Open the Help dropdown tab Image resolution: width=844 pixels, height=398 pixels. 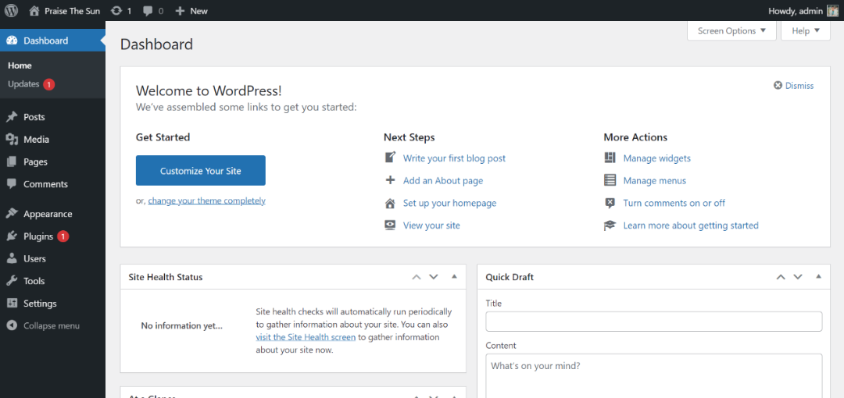click(805, 31)
